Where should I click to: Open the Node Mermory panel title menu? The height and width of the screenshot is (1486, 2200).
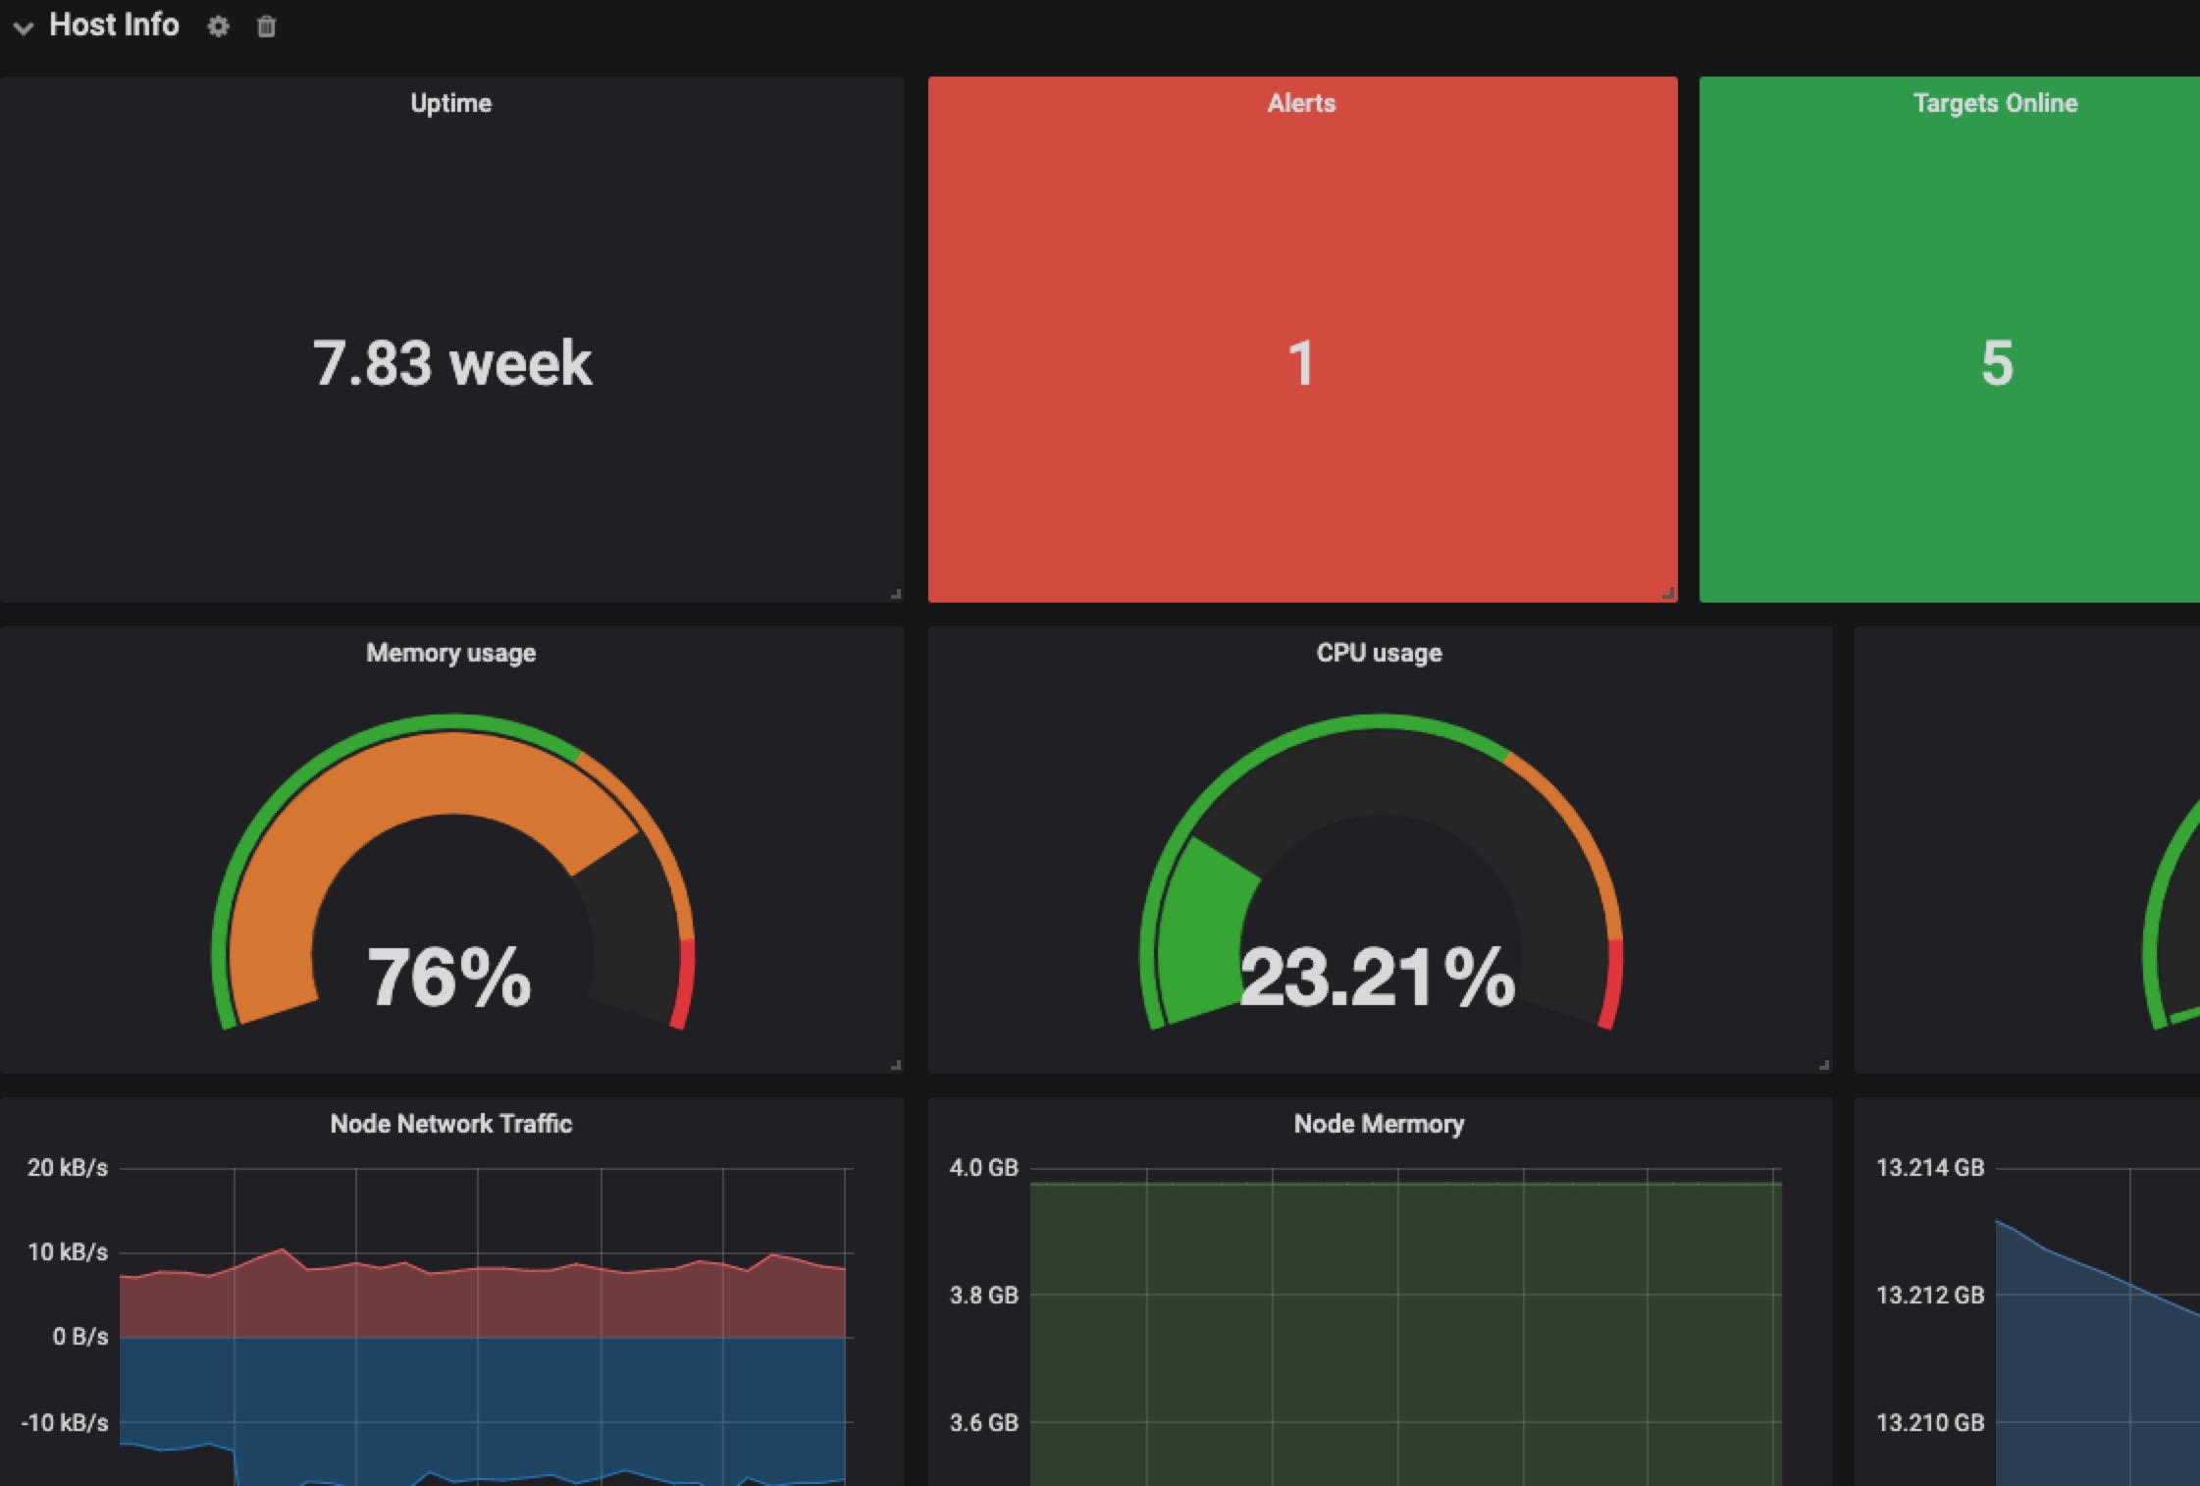1378,1124
